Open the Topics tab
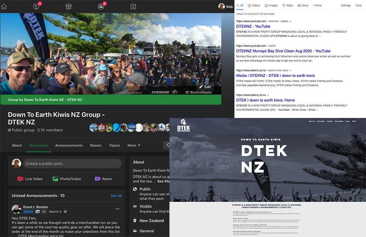This screenshot has width=366, height=237. [x=114, y=145]
